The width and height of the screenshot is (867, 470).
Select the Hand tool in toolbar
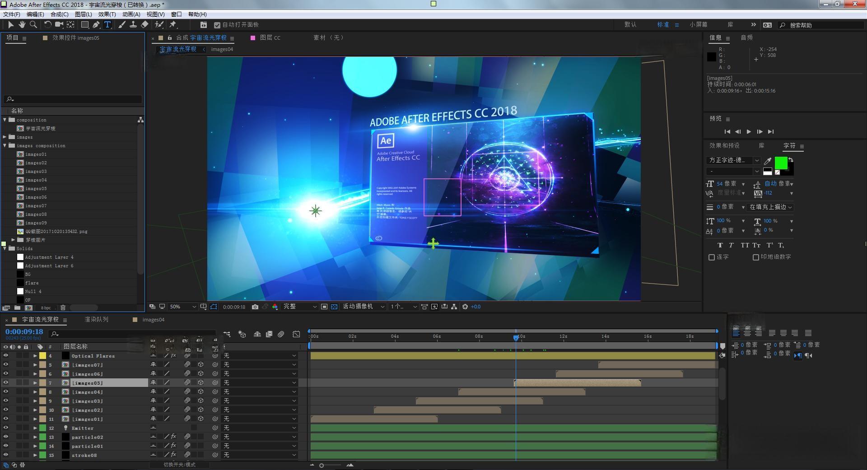(x=22, y=25)
